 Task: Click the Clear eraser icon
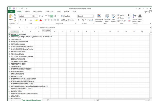129,21
